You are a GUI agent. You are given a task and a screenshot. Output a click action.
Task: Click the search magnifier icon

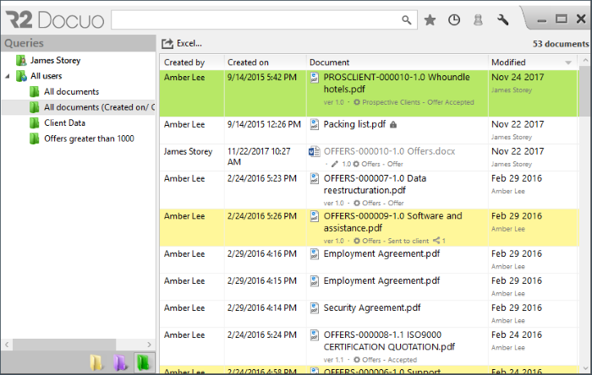click(406, 20)
